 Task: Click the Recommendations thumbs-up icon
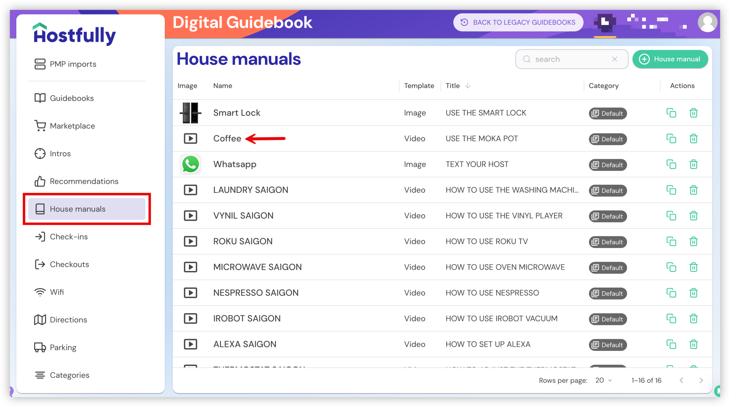point(40,181)
